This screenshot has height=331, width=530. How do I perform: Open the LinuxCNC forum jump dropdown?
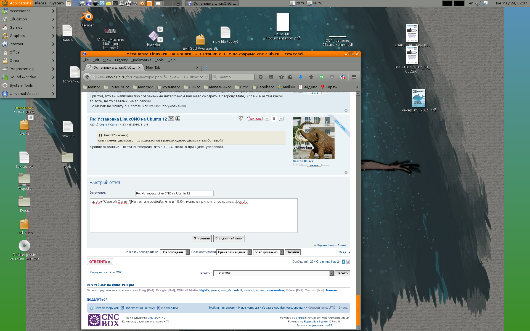coord(273,273)
